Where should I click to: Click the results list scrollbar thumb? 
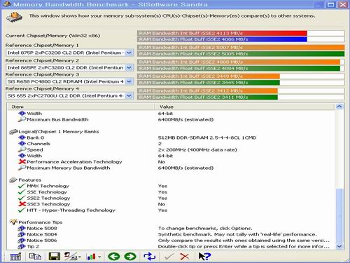(x=339, y=215)
